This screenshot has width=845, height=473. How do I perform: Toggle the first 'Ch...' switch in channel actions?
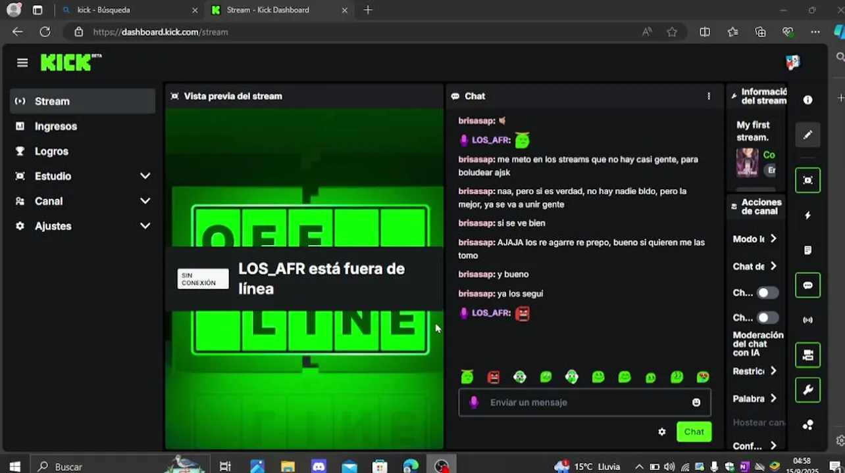point(767,293)
